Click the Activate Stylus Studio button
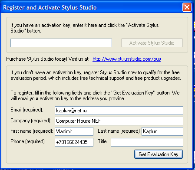Viewport: 195px width, 170px height. [x=152, y=43]
